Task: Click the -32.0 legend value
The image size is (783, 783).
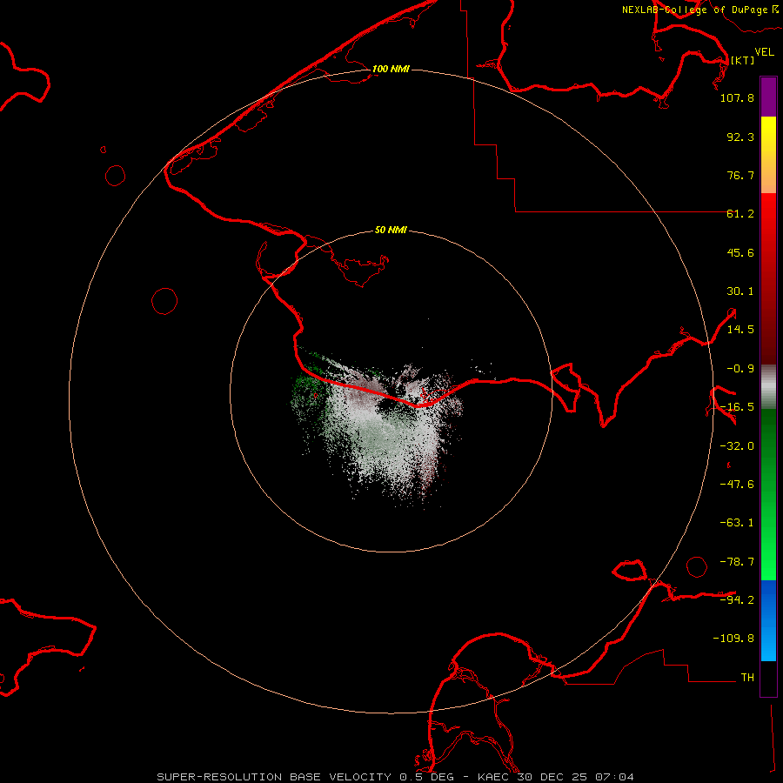Action: point(737,446)
